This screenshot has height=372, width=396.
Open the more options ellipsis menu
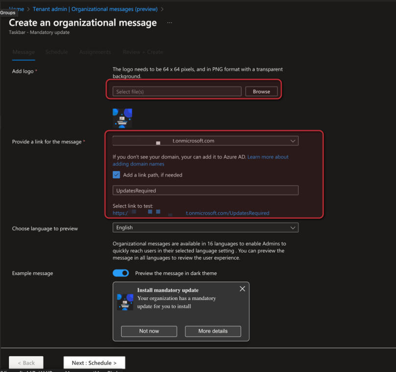coord(169,22)
